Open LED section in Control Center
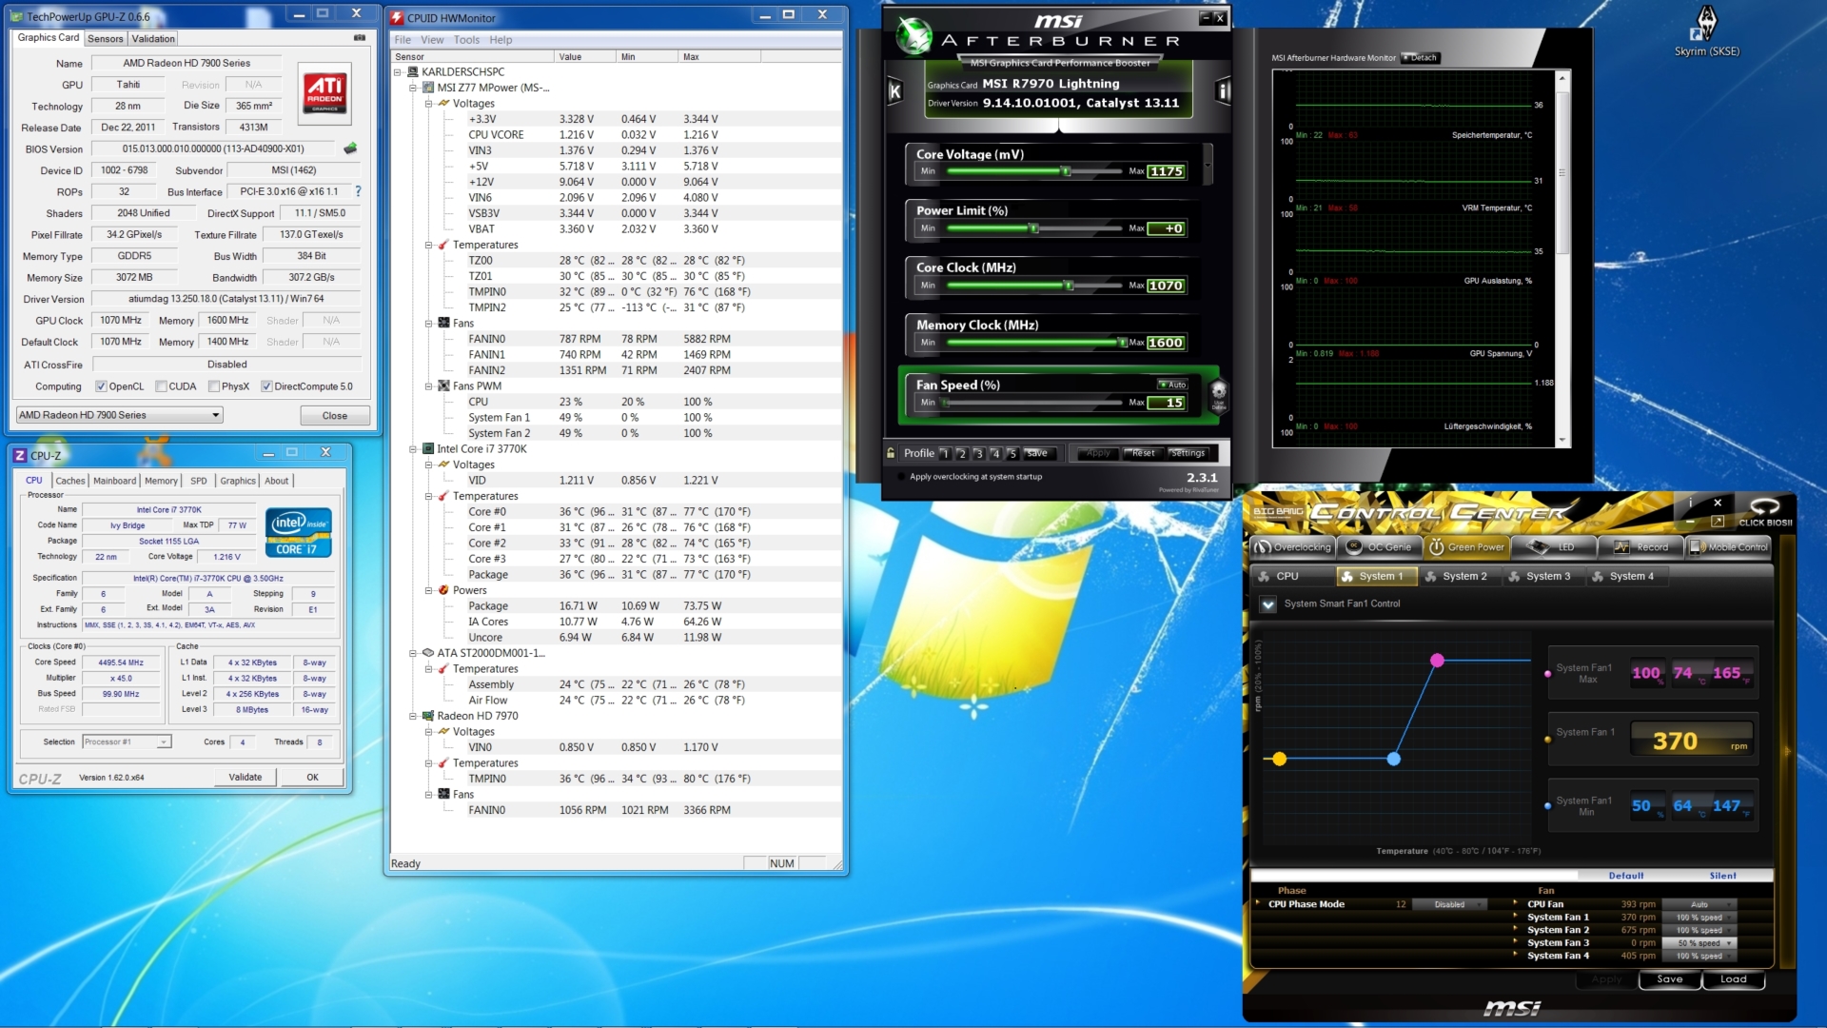 click(1552, 547)
